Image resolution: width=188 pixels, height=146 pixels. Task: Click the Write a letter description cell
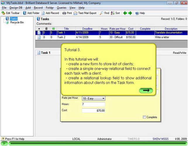coord(171,37)
